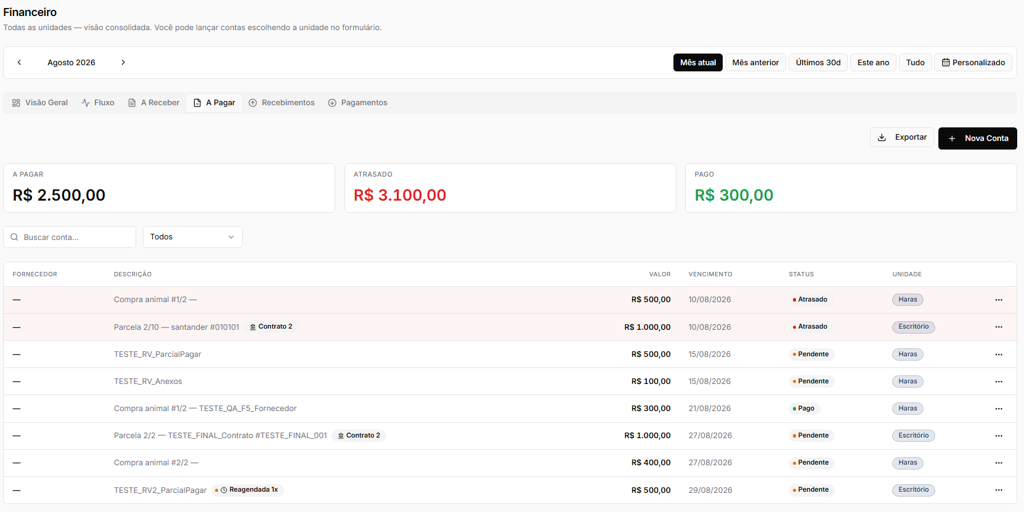The height and width of the screenshot is (512, 1024).
Task: Create a Nova Conta
Action: 978,138
